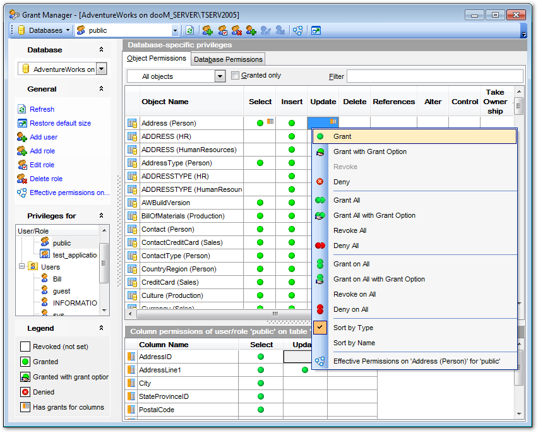The image size is (538, 433).
Task: Enable the Granted only checkbox
Action: 236,76
